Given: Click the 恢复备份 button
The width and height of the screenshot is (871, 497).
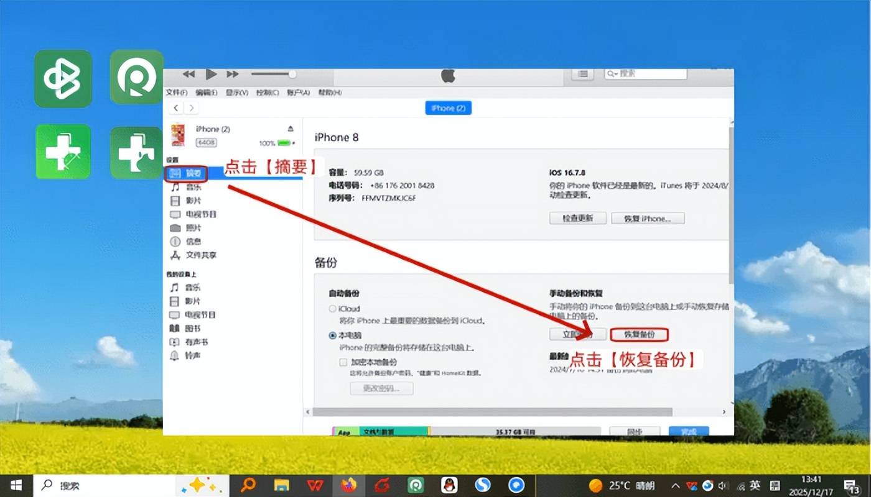Looking at the screenshot, I should (x=639, y=334).
